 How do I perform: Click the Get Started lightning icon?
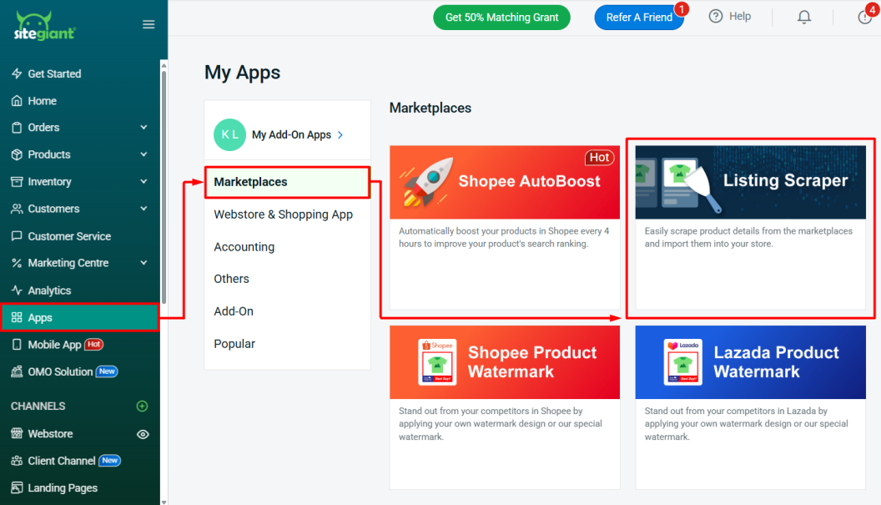(17, 73)
